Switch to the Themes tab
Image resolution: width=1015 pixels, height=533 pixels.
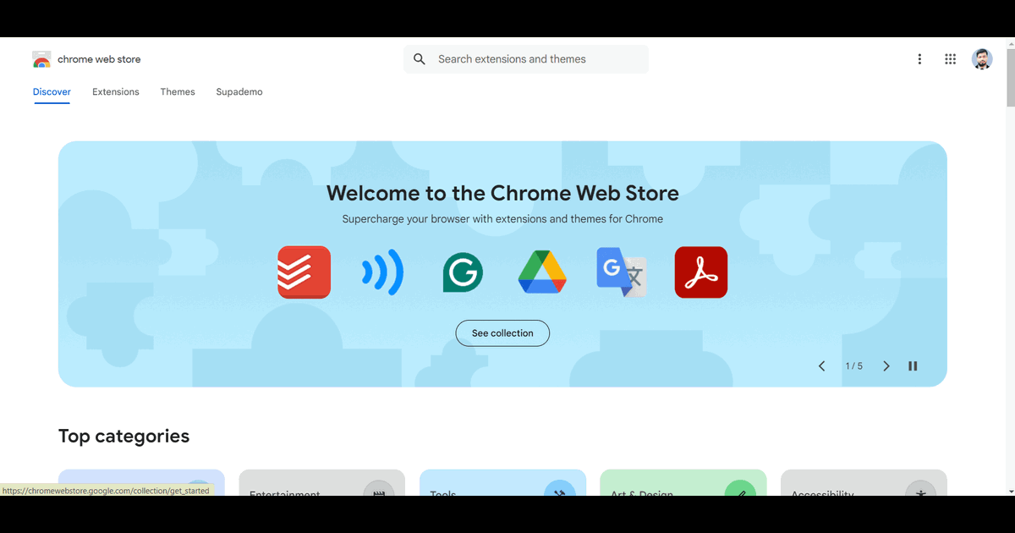[x=178, y=92]
